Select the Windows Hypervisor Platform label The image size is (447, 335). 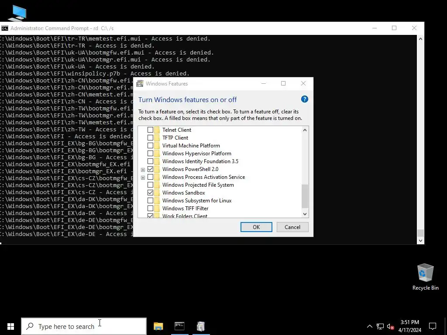tap(197, 153)
